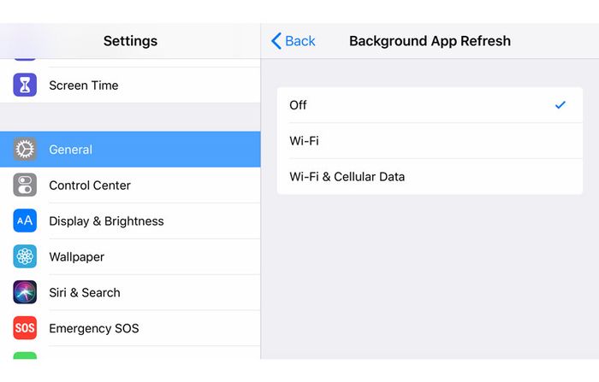
Task: Tap the blue checkmark beside Off
Action: coord(560,104)
